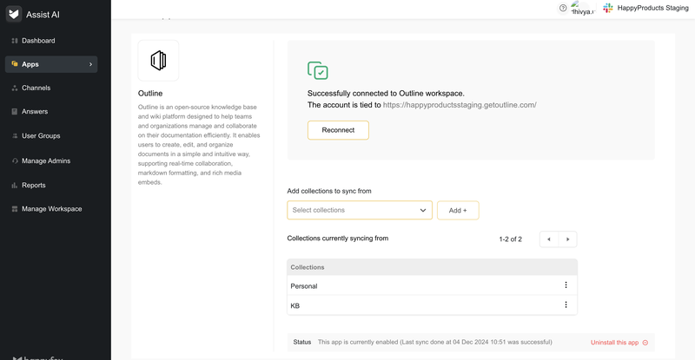The image size is (695, 360).
Task: Click the Reconnect button
Action: pos(338,130)
